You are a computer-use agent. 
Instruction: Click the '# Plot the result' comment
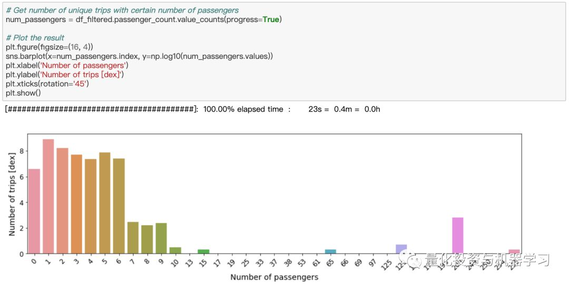point(35,38)
